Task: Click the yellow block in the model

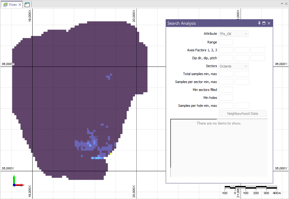Action: pos(111,154)
